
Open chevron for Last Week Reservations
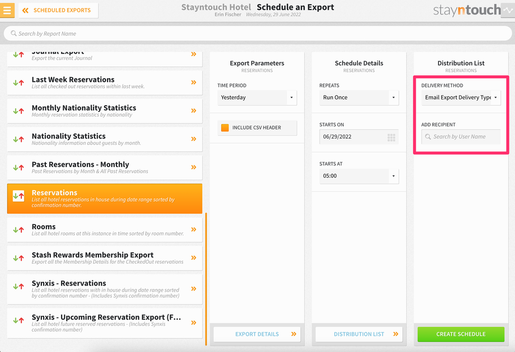(x=194, y=82)
